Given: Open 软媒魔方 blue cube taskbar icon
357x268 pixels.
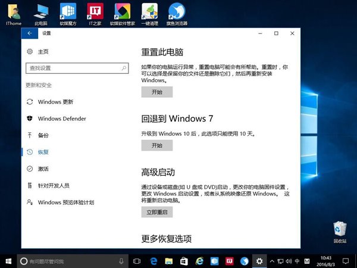Looking at the screenshot, I should [214, 261].
